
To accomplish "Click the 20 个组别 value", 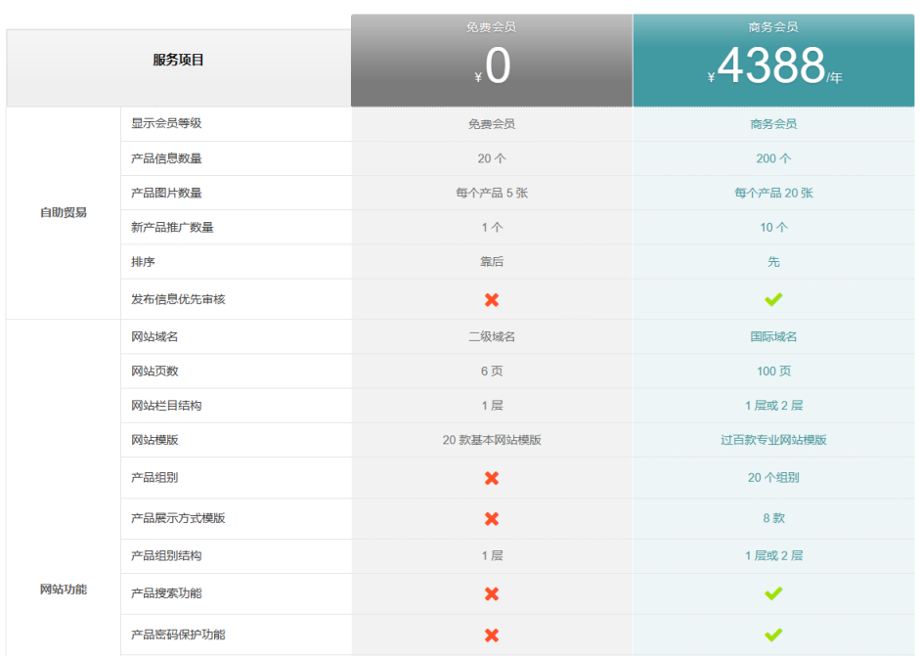I will coord(773,478).
